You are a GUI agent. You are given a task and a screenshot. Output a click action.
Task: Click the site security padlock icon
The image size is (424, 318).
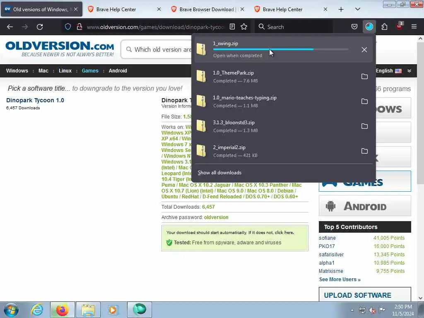[79, 26]
